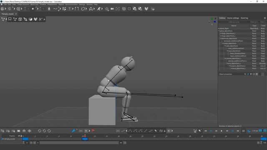Select stomach_AdditionalPoint in the outliner
Screen dimensions: 267x150
click(x=233, y=41)
